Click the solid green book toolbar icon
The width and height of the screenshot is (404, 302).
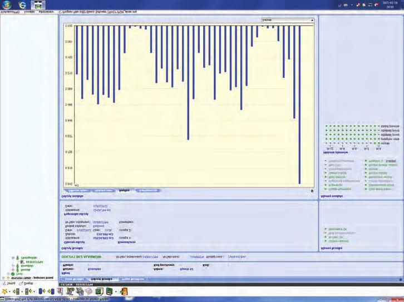110,291
